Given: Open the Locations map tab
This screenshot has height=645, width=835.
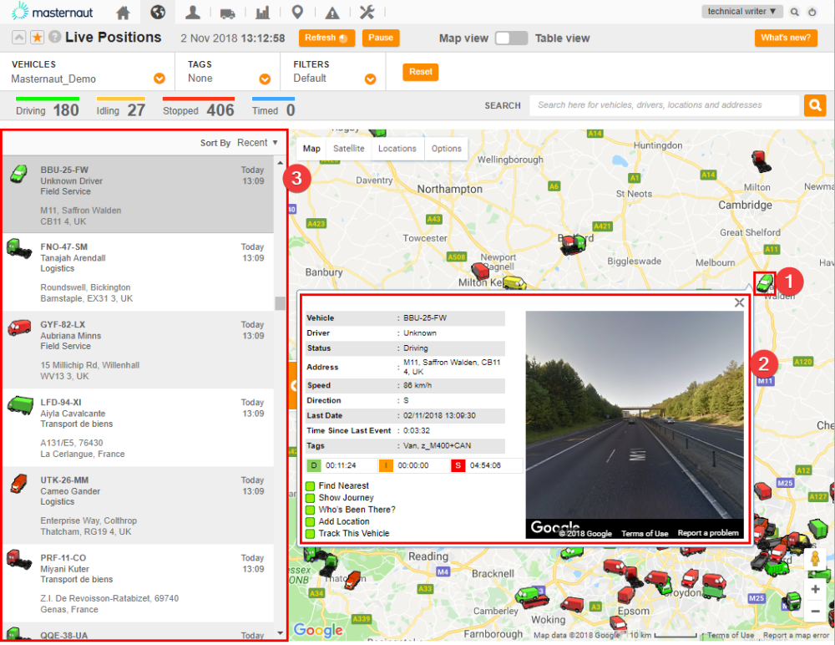Looking at the screenshot, I should (397, 149).
